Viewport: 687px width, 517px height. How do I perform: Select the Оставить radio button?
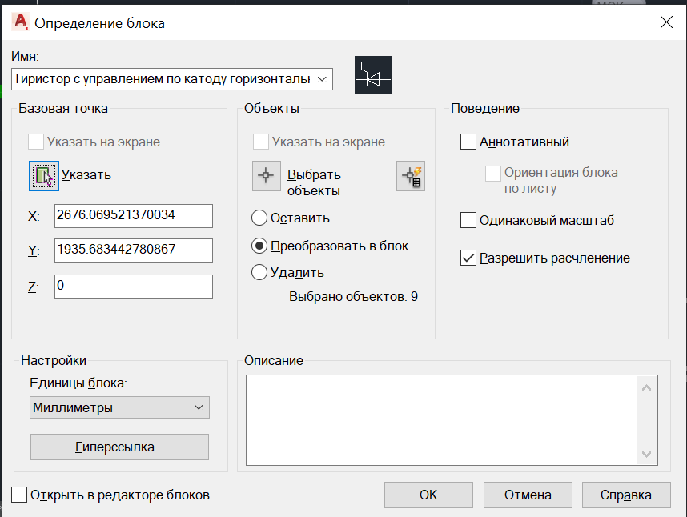pyautogui.click(x=259, y=218)
